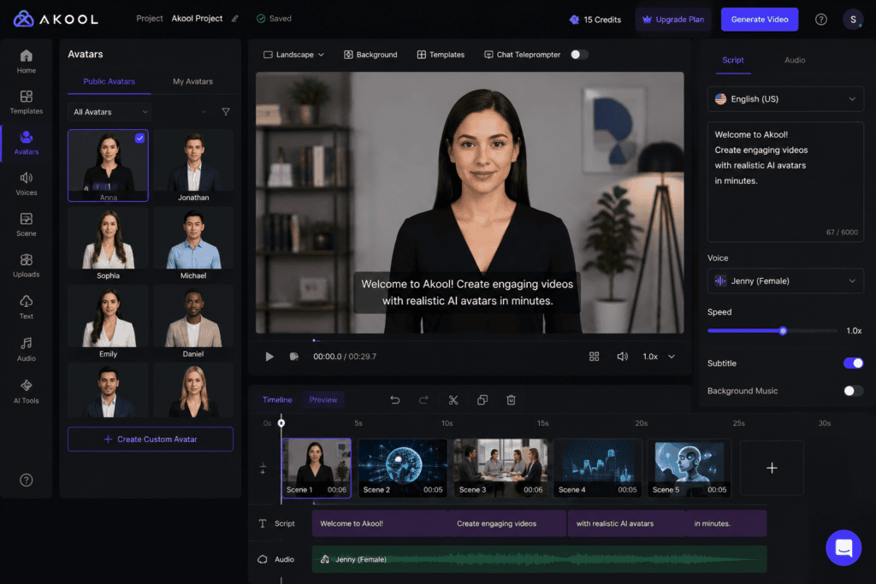This screenshot has width=876, height=584.
Task: Select the scissors split tool
Action: tap(453, 400)
